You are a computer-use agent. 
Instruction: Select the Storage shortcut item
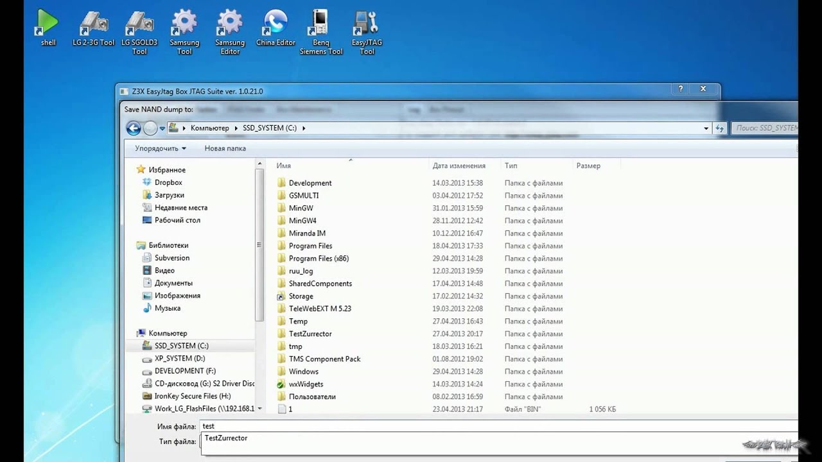point(301,296)
